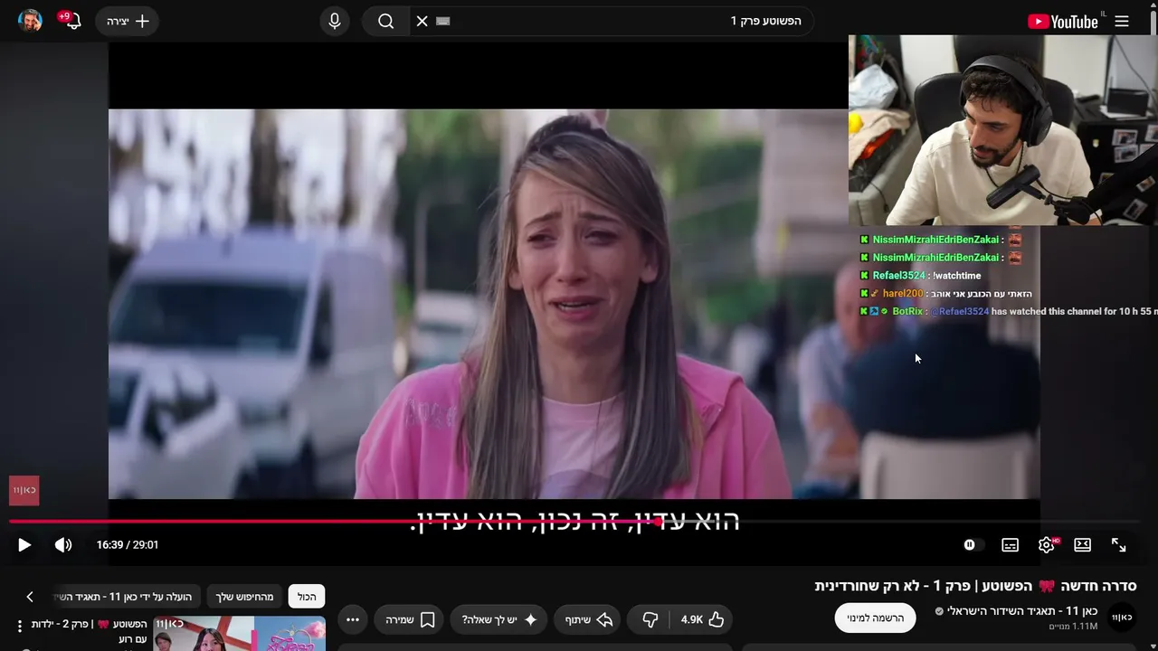Click the יש לך שאלה? ask button
The width and height of the screenshot is (1158, 651).
coord(498,619)
